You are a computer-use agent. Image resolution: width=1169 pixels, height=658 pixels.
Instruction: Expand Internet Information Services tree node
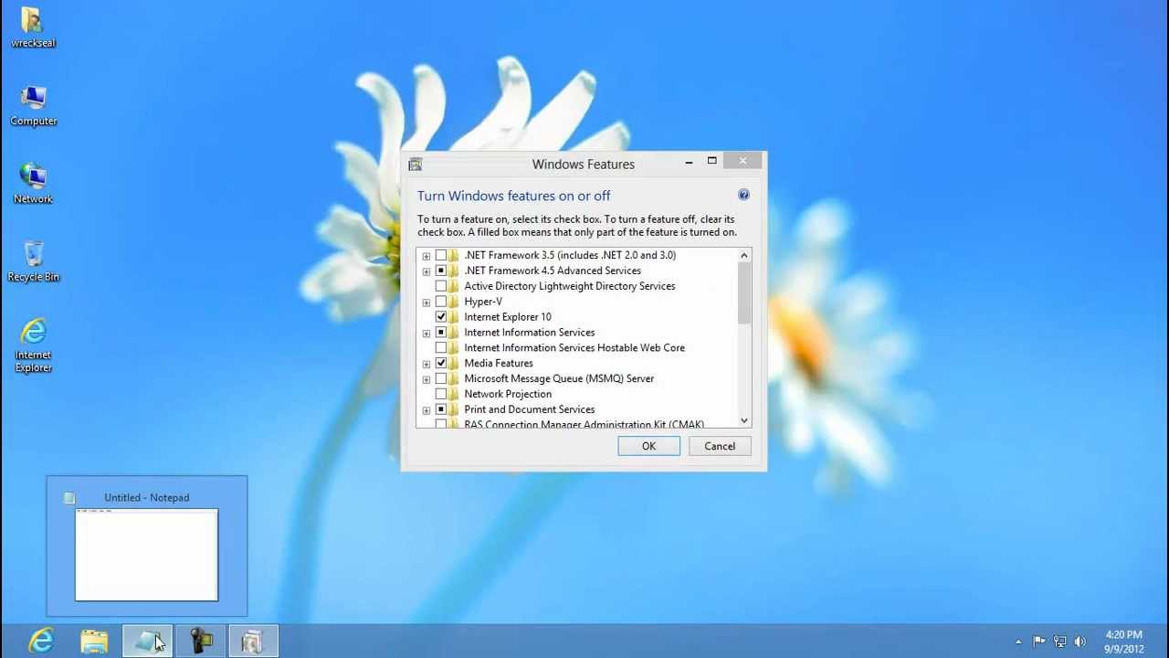[x=427, y=334]
